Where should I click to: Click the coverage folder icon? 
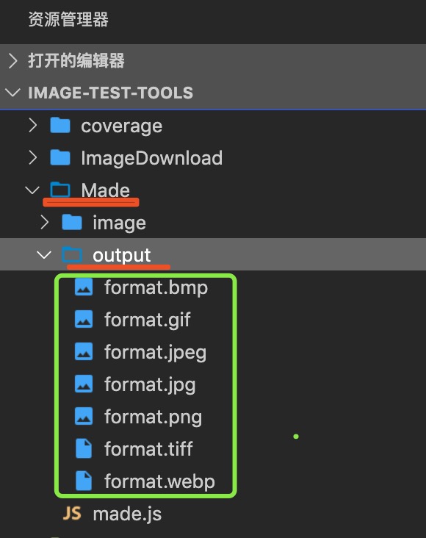(60, 125)
